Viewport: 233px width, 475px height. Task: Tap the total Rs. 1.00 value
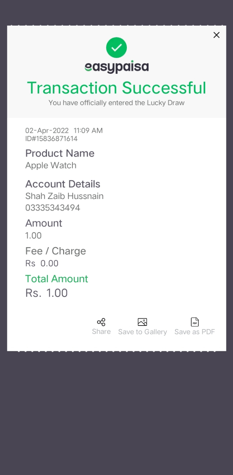pyautogui.click(x=46, y=293)
